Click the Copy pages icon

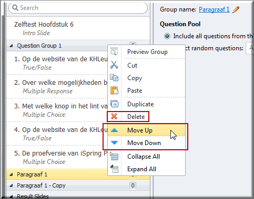click(x=114, y=78)
